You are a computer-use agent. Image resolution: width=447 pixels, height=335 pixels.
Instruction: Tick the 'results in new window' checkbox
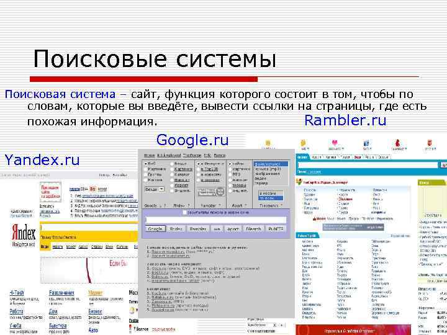coord(185,213)
